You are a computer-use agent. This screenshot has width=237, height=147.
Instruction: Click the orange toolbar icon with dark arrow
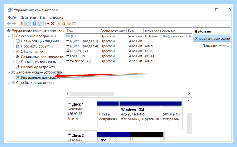click(63, 24)
